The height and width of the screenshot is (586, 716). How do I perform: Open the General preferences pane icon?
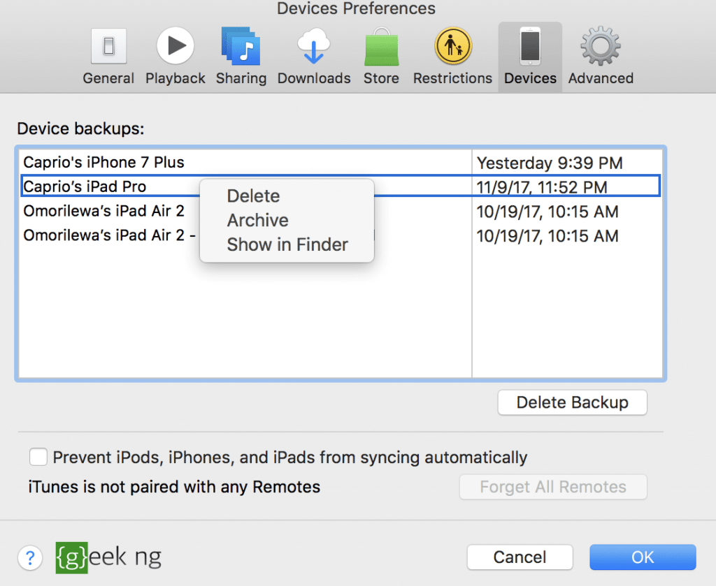(x=108, y=47)
